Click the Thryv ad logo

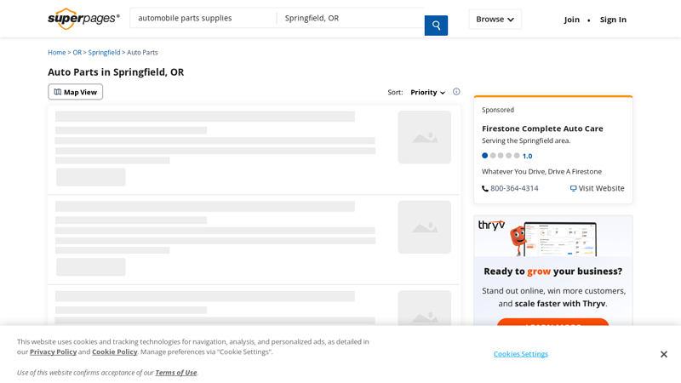(x=492, y=226)
